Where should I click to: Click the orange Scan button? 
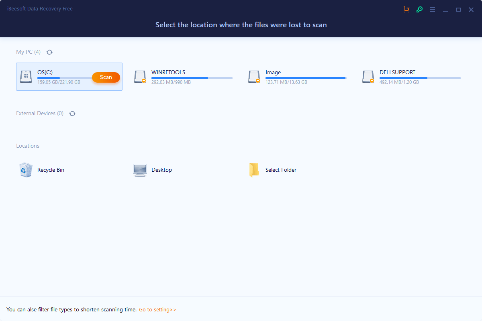[x=106, y=77]
